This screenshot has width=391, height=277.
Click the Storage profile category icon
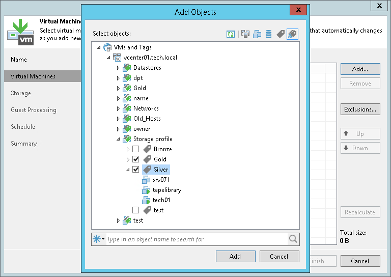(127, 139)
